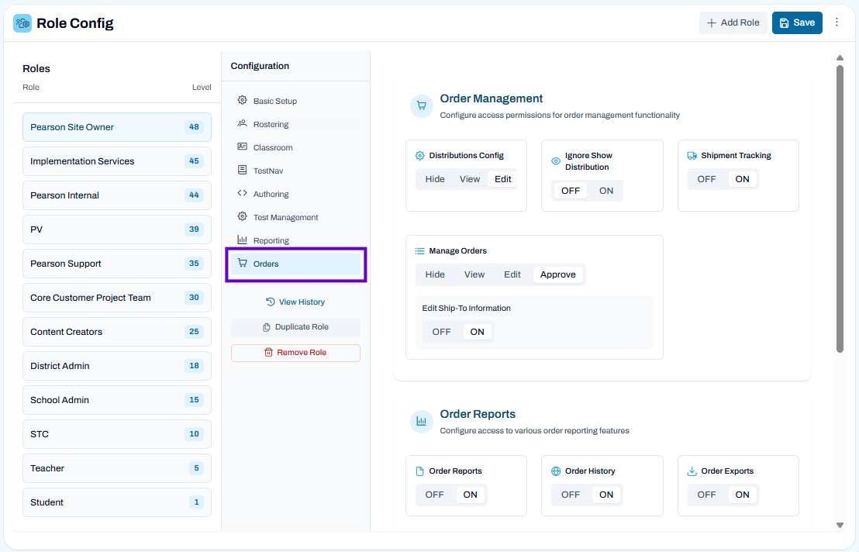Click the Order History globe icon

(556, 471)
